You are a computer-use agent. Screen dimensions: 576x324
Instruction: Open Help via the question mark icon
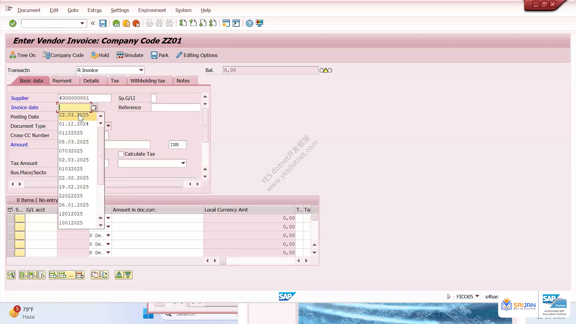click(249, 23)
